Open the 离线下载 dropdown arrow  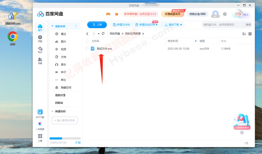pos(181,25)
